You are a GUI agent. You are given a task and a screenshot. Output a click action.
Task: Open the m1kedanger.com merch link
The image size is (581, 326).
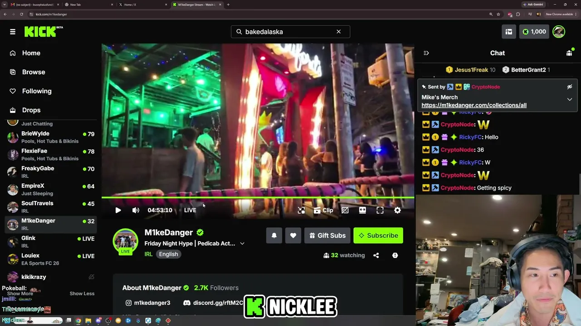[474, 105]
